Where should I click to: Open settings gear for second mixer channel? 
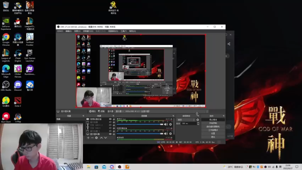point(171,134)
